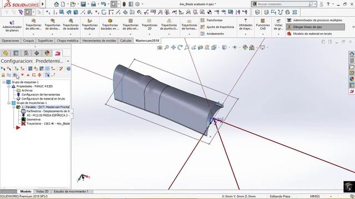Viewport: 355px width, 199px height.
Task: Open the FeatureManager design tree tab
Action: 6,53
